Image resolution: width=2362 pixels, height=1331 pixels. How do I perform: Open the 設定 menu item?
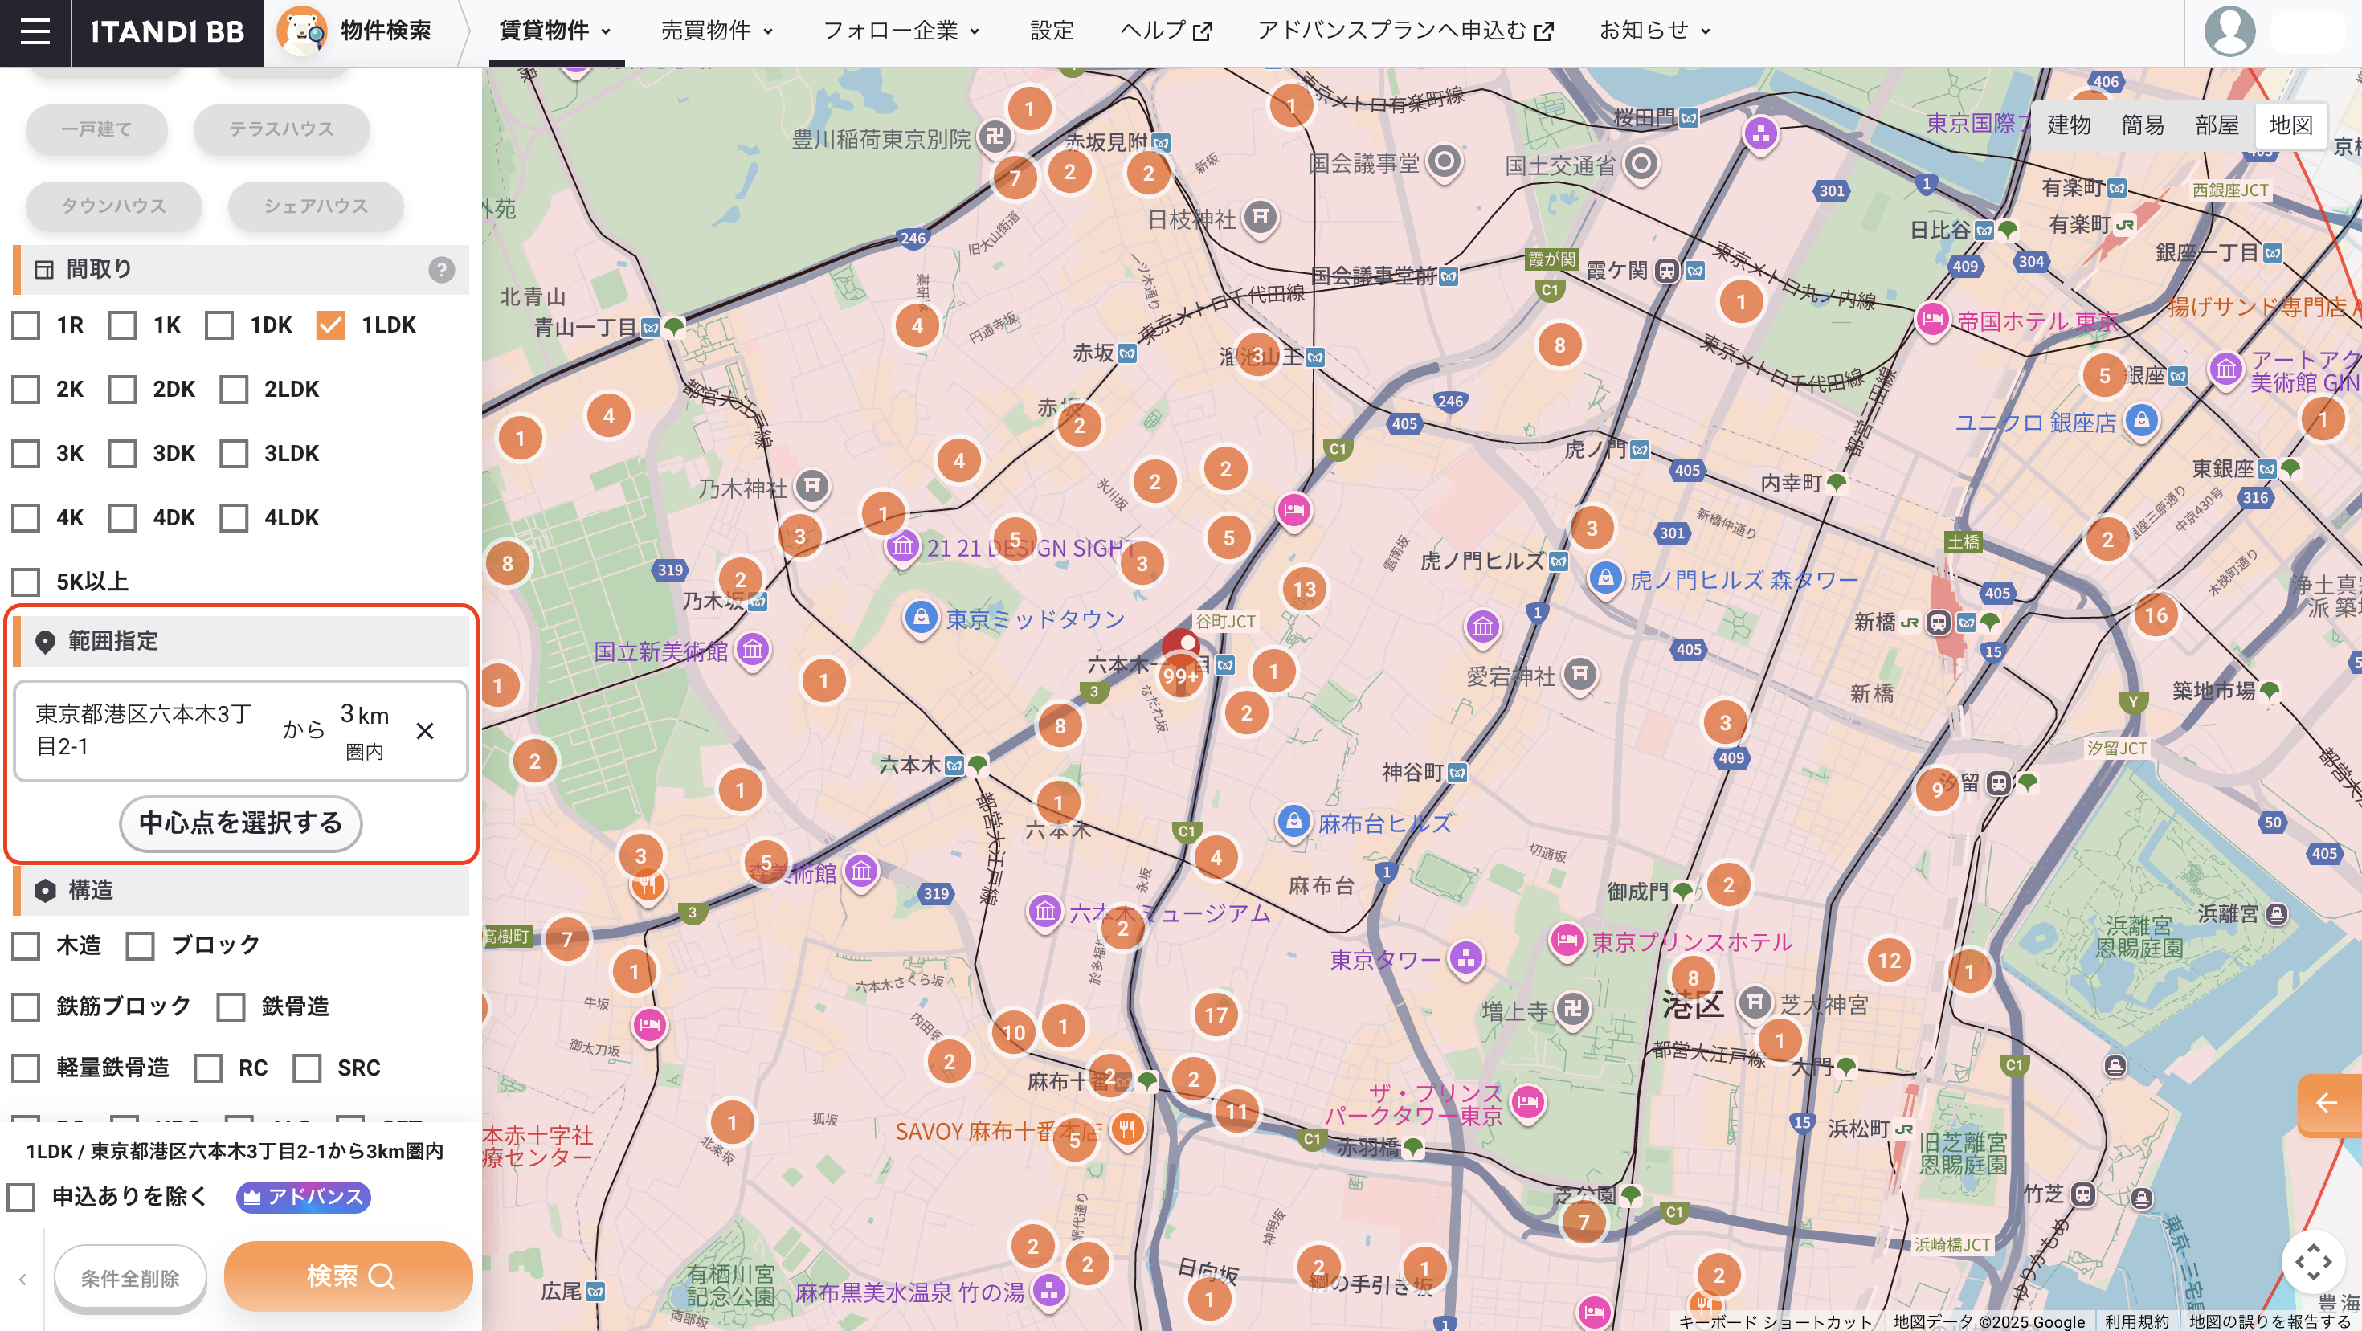click(x=1052, y=31)
